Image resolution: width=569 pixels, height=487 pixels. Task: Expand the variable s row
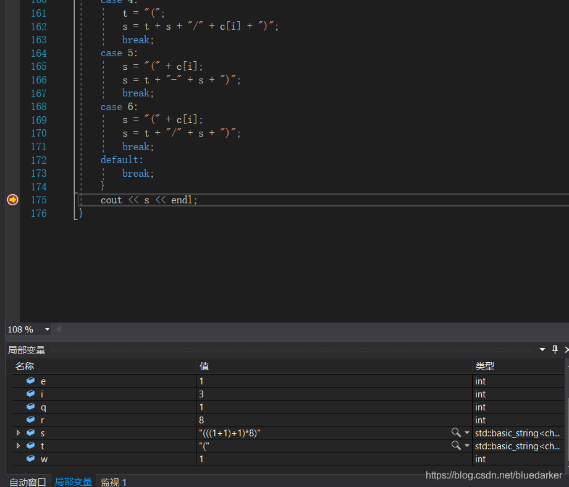pos(18,433)
